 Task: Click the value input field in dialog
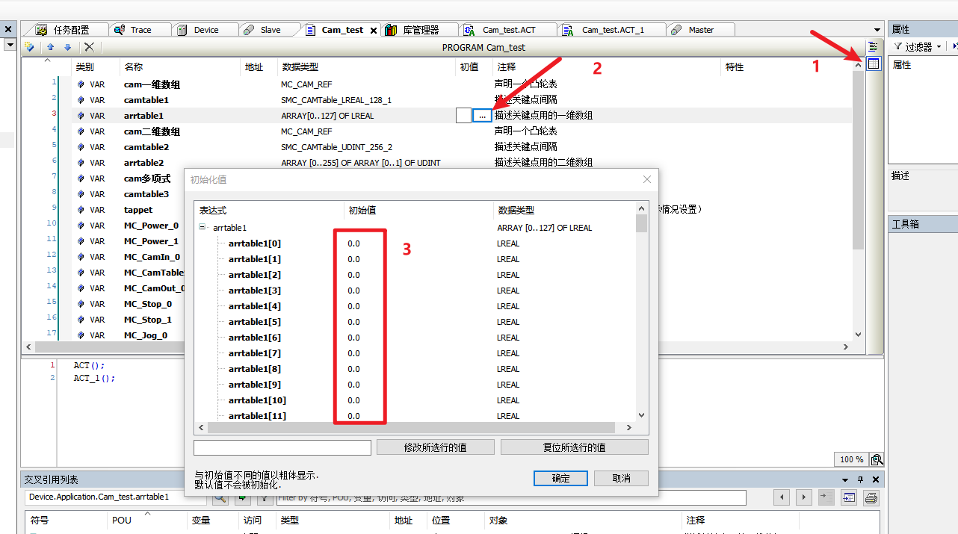(282, 447)
